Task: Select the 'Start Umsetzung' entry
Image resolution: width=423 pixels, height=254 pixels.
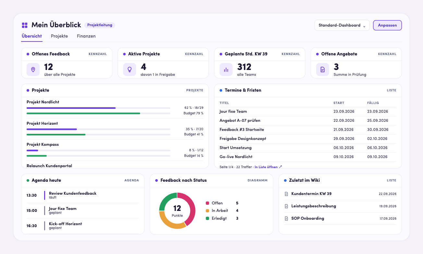Action: point(308,148)
